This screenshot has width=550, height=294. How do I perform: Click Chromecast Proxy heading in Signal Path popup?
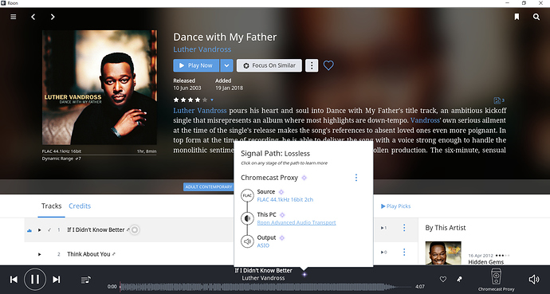269,178
